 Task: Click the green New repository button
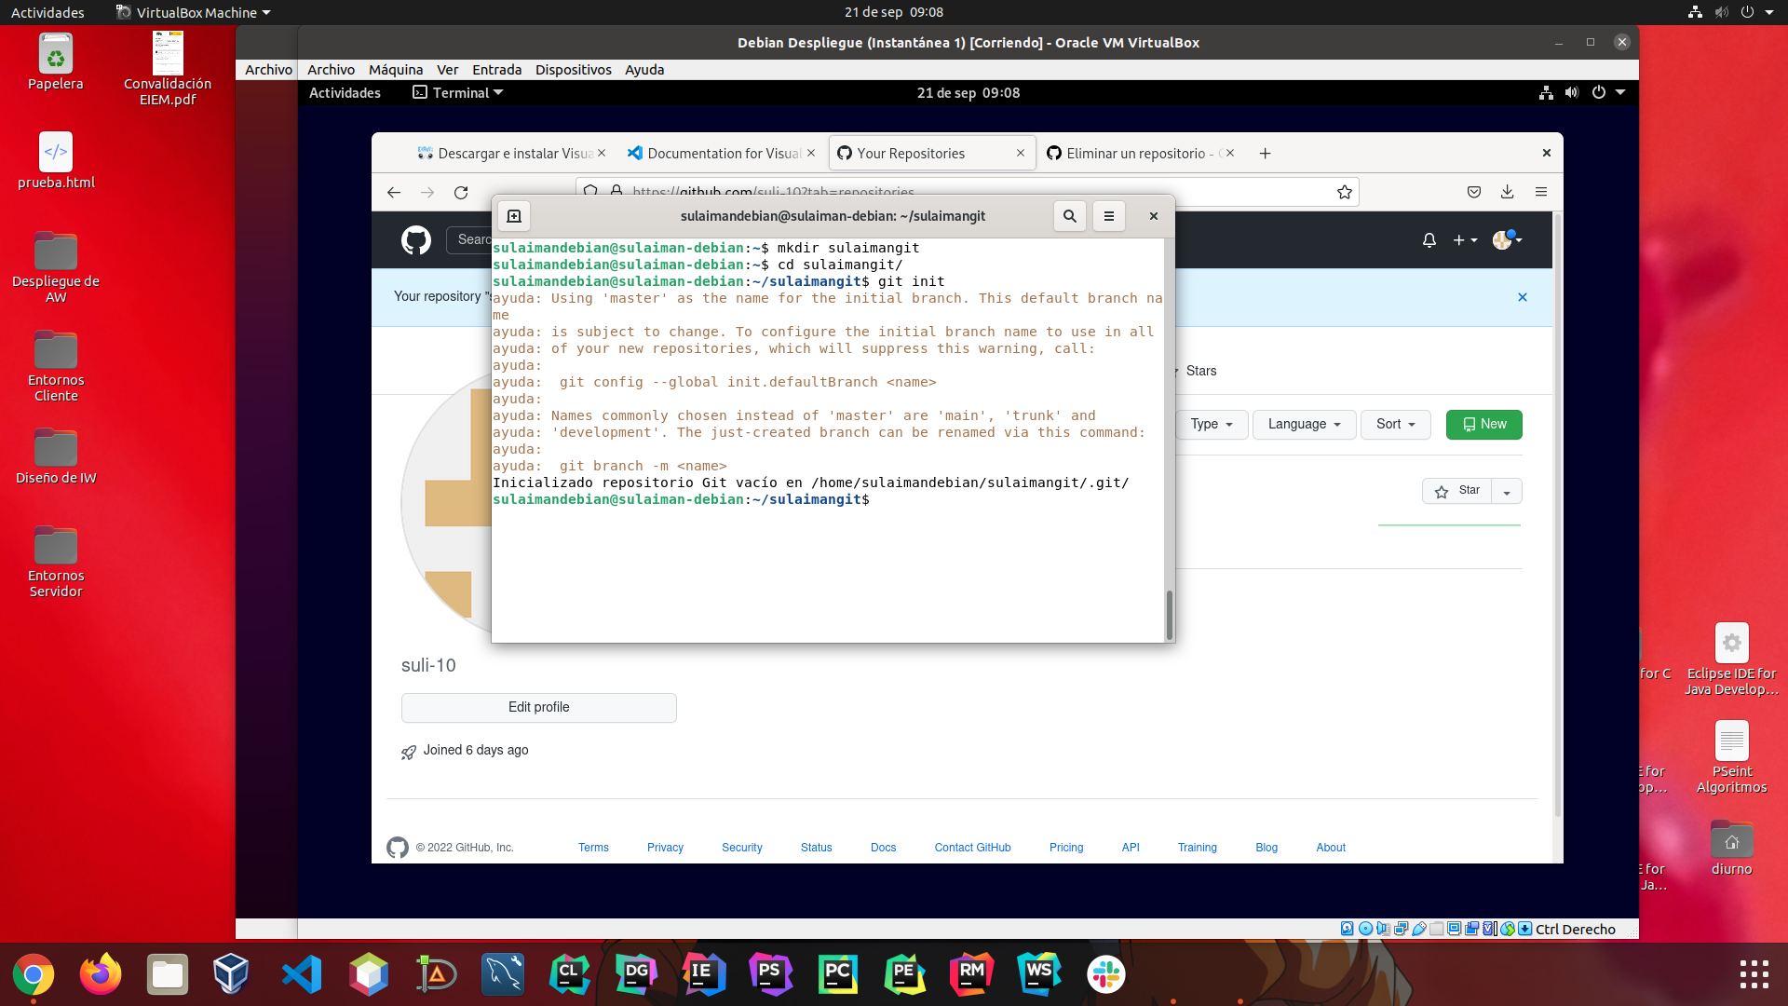click(x=1483, y=424)
